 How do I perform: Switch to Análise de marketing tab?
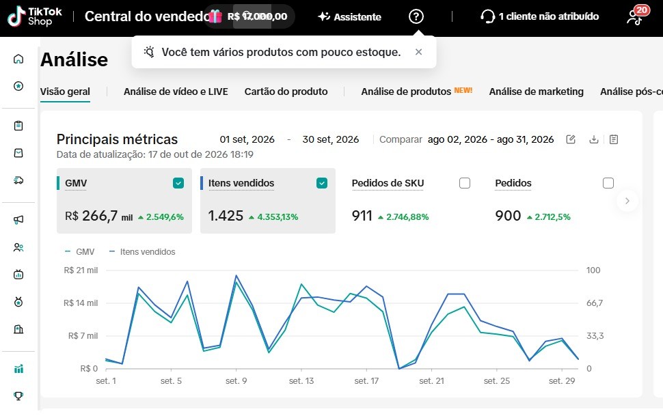click(536, 92)
